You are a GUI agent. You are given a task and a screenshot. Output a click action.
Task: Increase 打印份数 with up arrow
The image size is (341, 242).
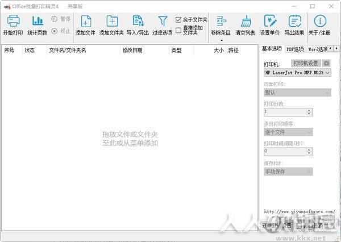tap(309, 110)
